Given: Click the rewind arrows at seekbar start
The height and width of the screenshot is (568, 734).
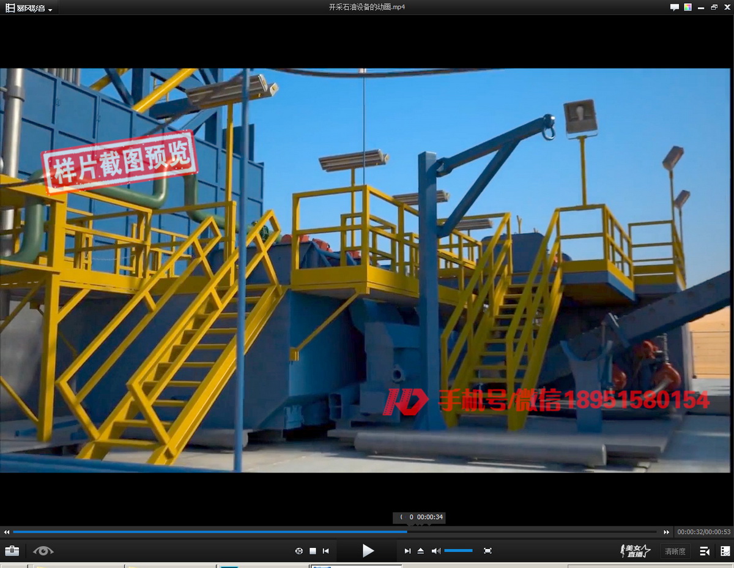Looking at the screenshot, I should click(x=7, y=532).
